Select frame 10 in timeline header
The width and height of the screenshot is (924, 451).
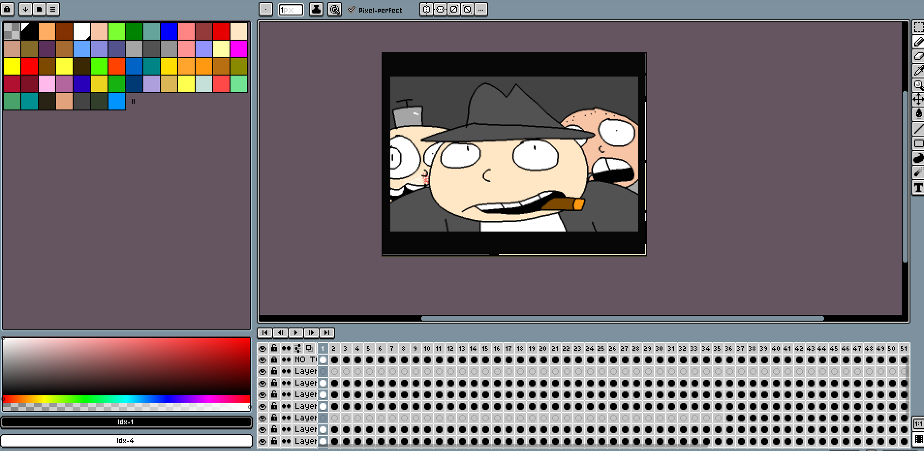point(427,348)
